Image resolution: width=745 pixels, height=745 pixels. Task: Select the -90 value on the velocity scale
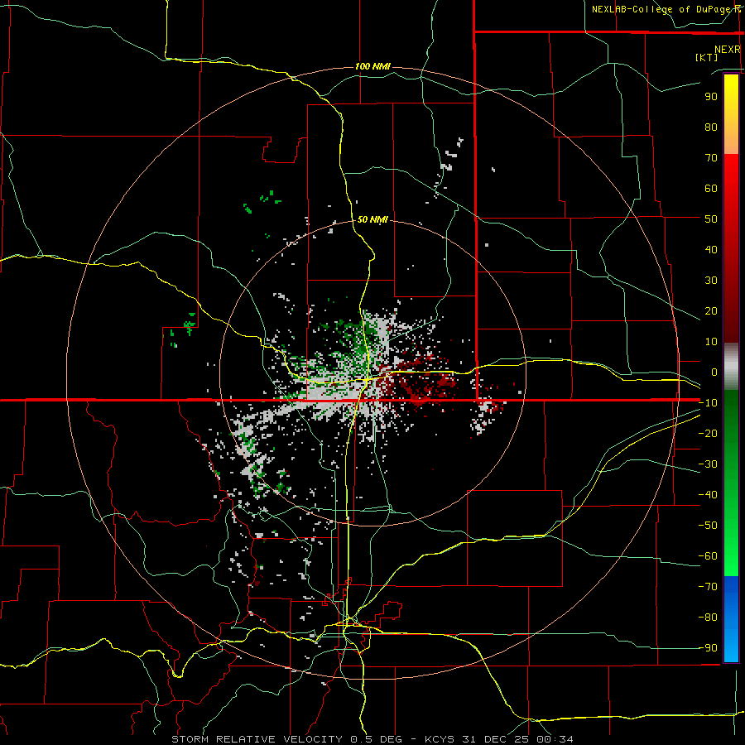point(708,648)
